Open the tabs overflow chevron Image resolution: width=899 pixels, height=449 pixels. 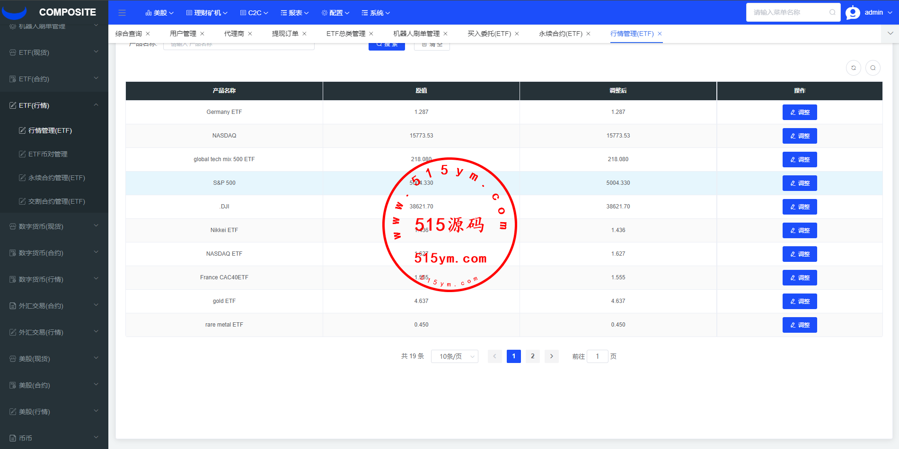coord(890,34)
